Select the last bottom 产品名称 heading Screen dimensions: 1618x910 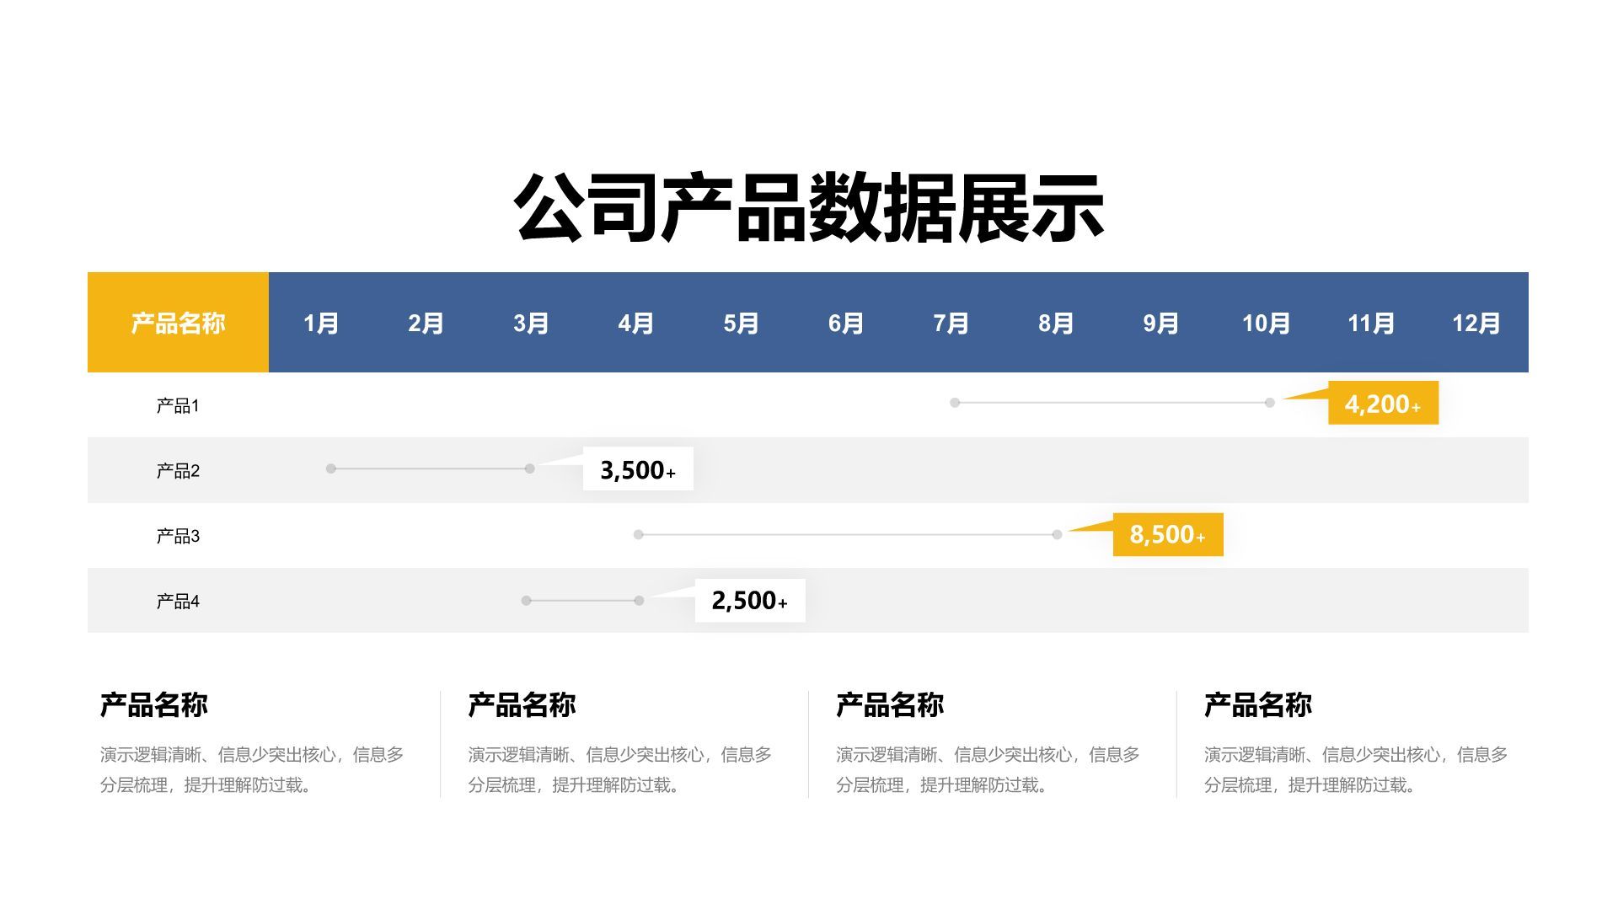click(1257, 704)
